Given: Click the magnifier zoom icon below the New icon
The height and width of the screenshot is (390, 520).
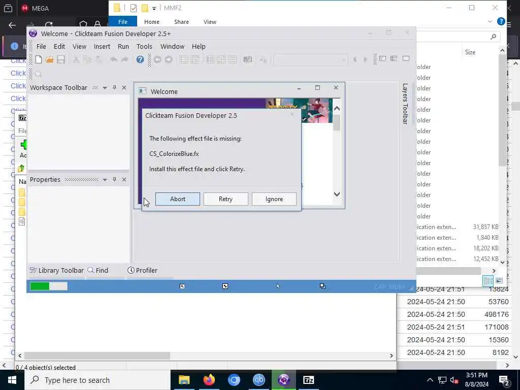Looking at the screenshot, I should (x=39, y=74).
